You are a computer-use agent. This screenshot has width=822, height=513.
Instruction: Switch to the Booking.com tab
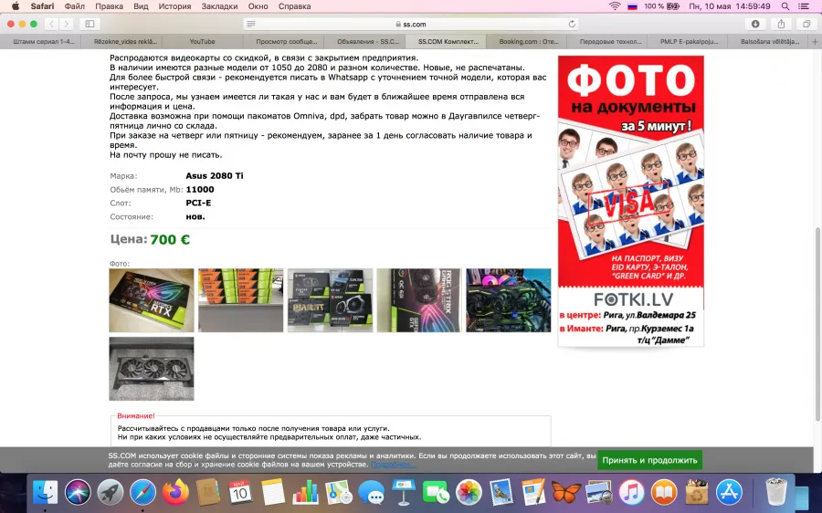529,41
